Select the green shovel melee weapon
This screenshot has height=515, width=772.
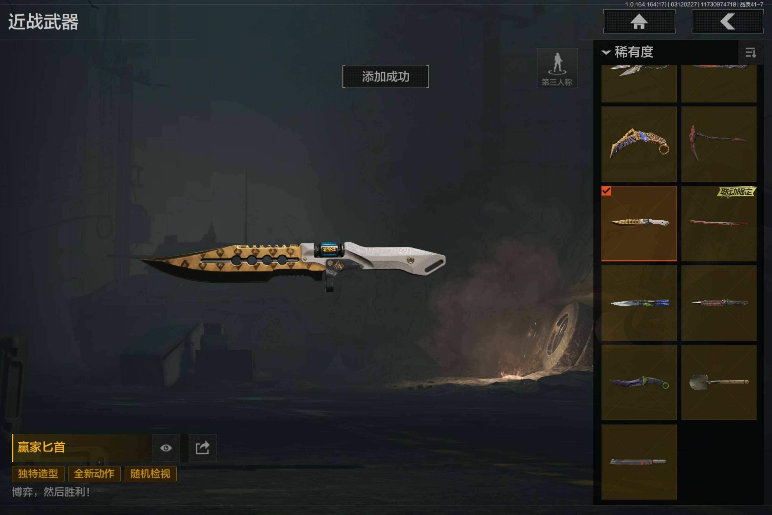point(719,382)
